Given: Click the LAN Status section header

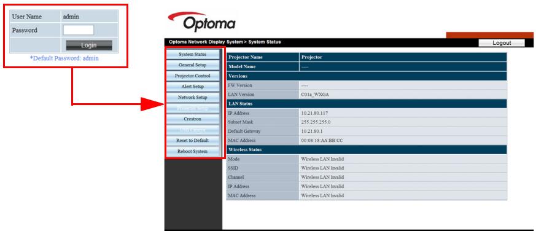Looking at the screenshot, I should [367, 104].
